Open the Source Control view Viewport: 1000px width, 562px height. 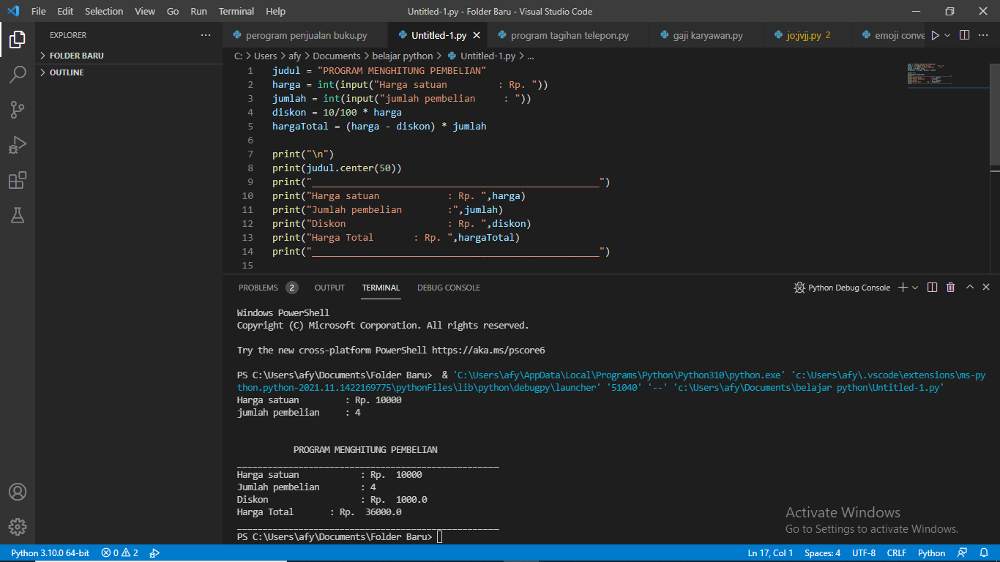(x=18, y=110)
